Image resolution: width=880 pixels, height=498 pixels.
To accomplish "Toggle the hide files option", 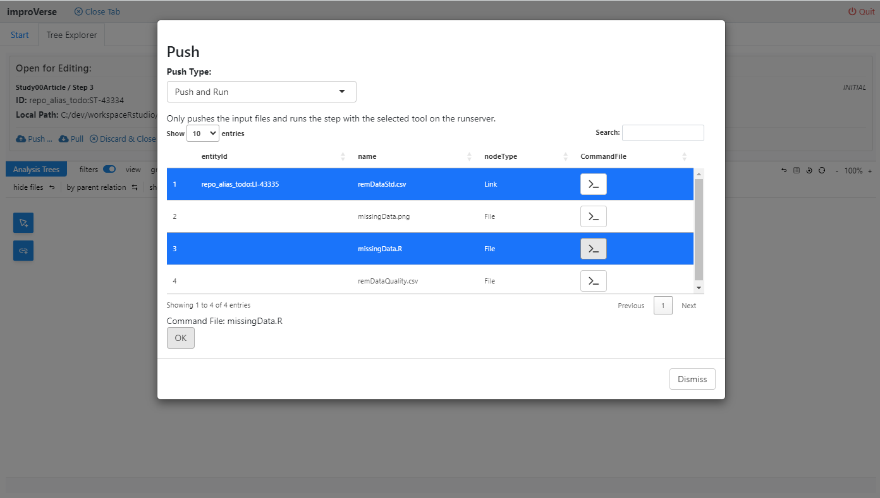I will point(28,187).
